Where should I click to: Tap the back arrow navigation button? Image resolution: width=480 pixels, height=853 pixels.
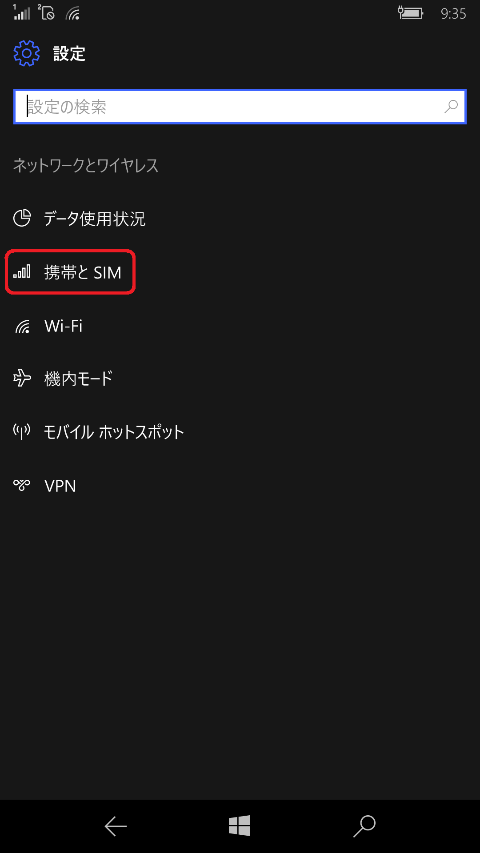116,826
